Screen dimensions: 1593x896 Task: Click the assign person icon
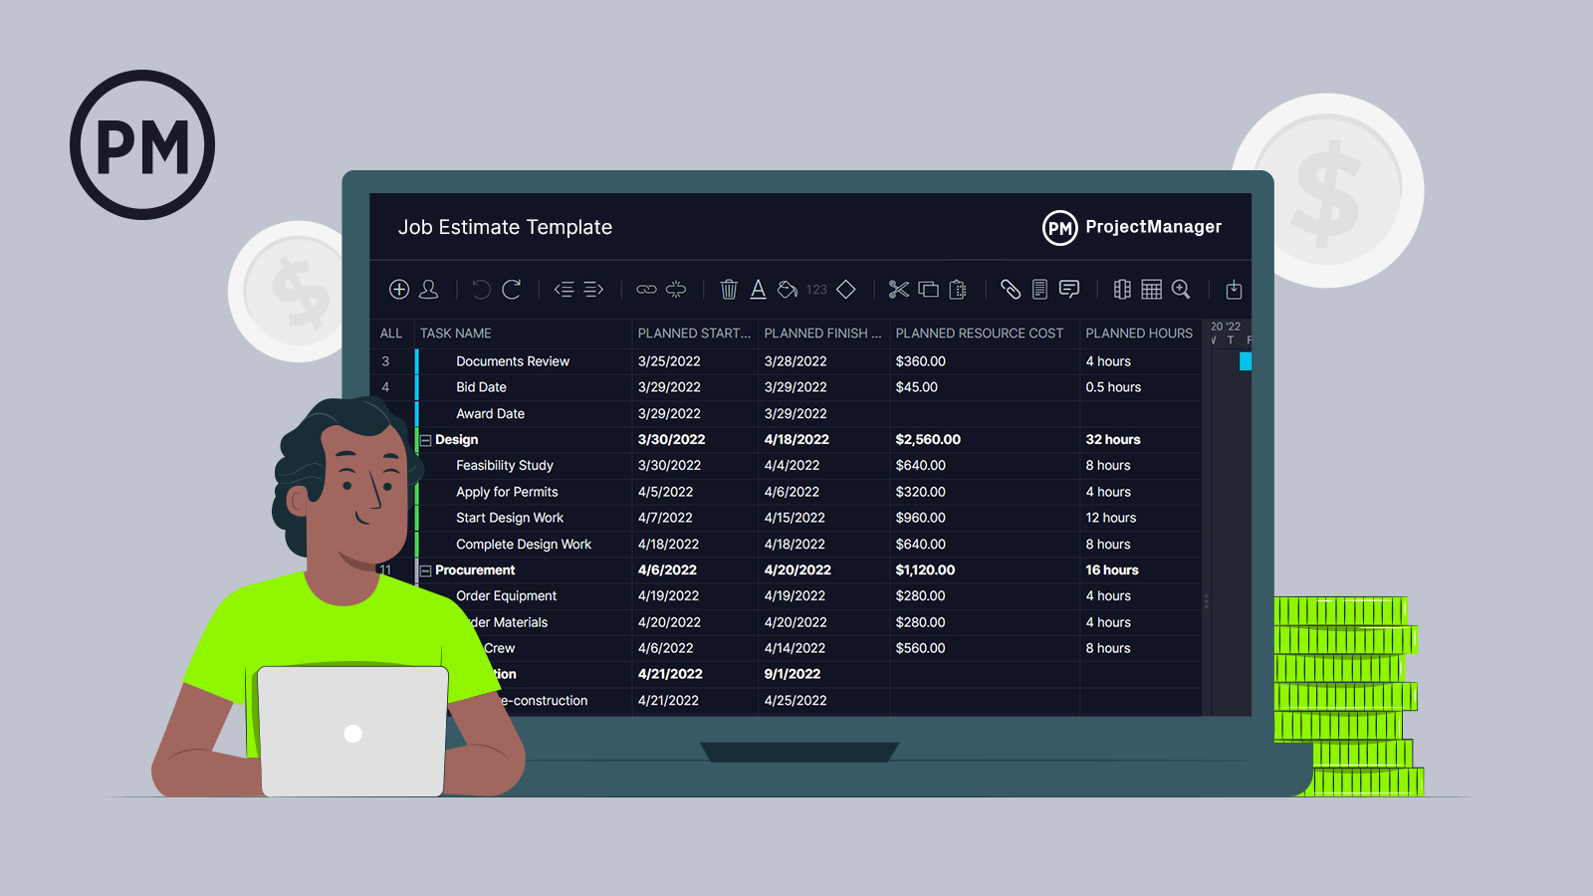429,290
